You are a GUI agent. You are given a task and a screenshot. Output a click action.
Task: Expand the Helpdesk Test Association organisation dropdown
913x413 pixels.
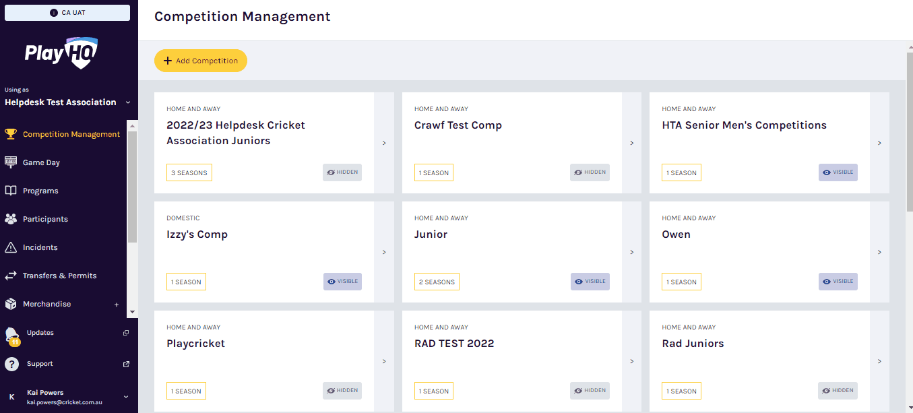click(126, 102)
